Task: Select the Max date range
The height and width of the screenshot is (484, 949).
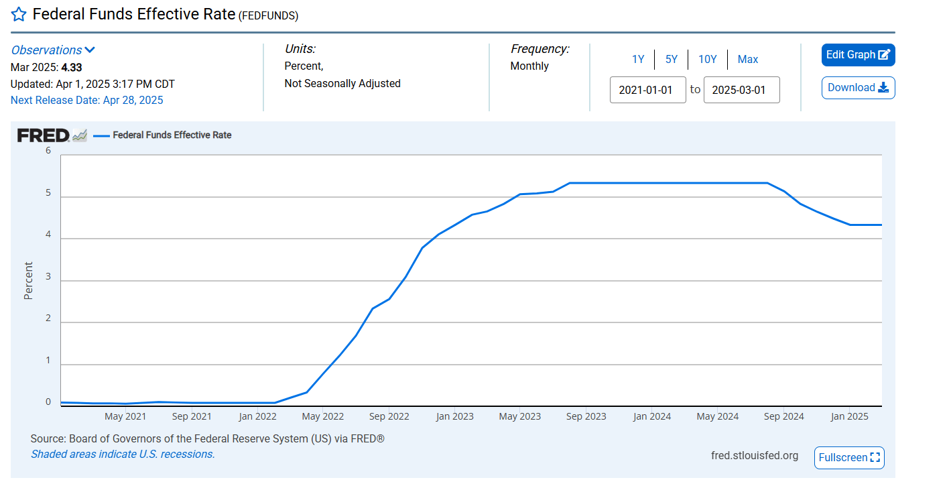Action: [x=748, y=59]
